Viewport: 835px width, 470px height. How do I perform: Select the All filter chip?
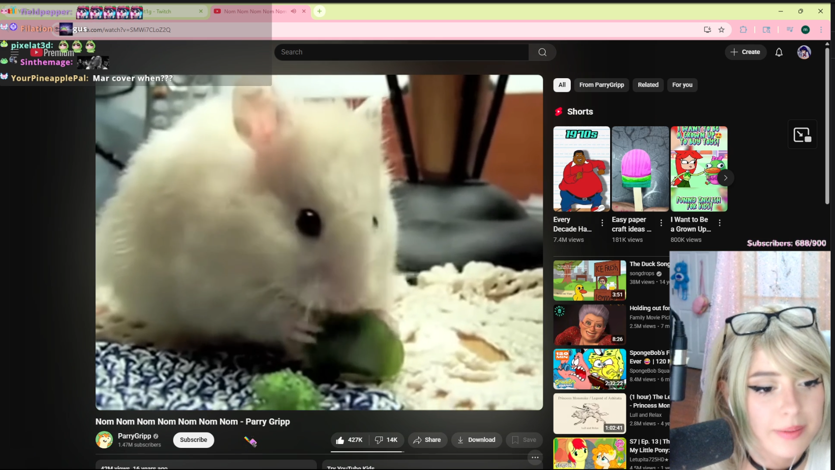coord(562,85)
